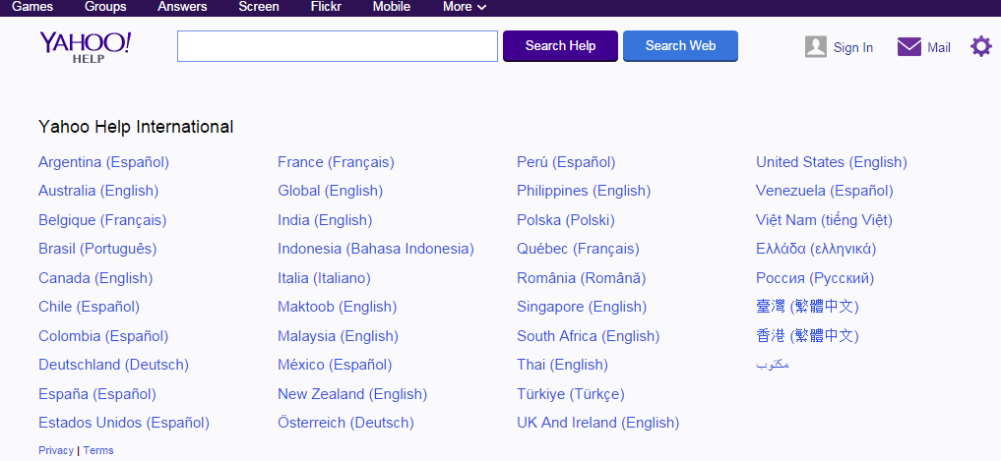Click the Search Web button

(680, 46)
